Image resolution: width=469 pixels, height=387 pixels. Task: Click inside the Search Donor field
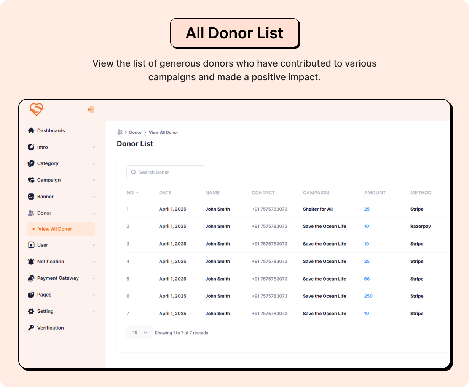tap(166, 172)
